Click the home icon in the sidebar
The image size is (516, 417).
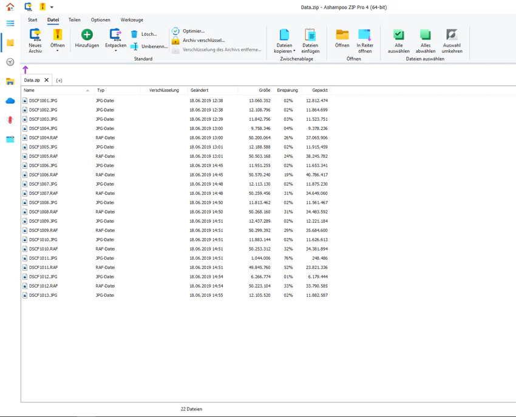pos(10,7)
